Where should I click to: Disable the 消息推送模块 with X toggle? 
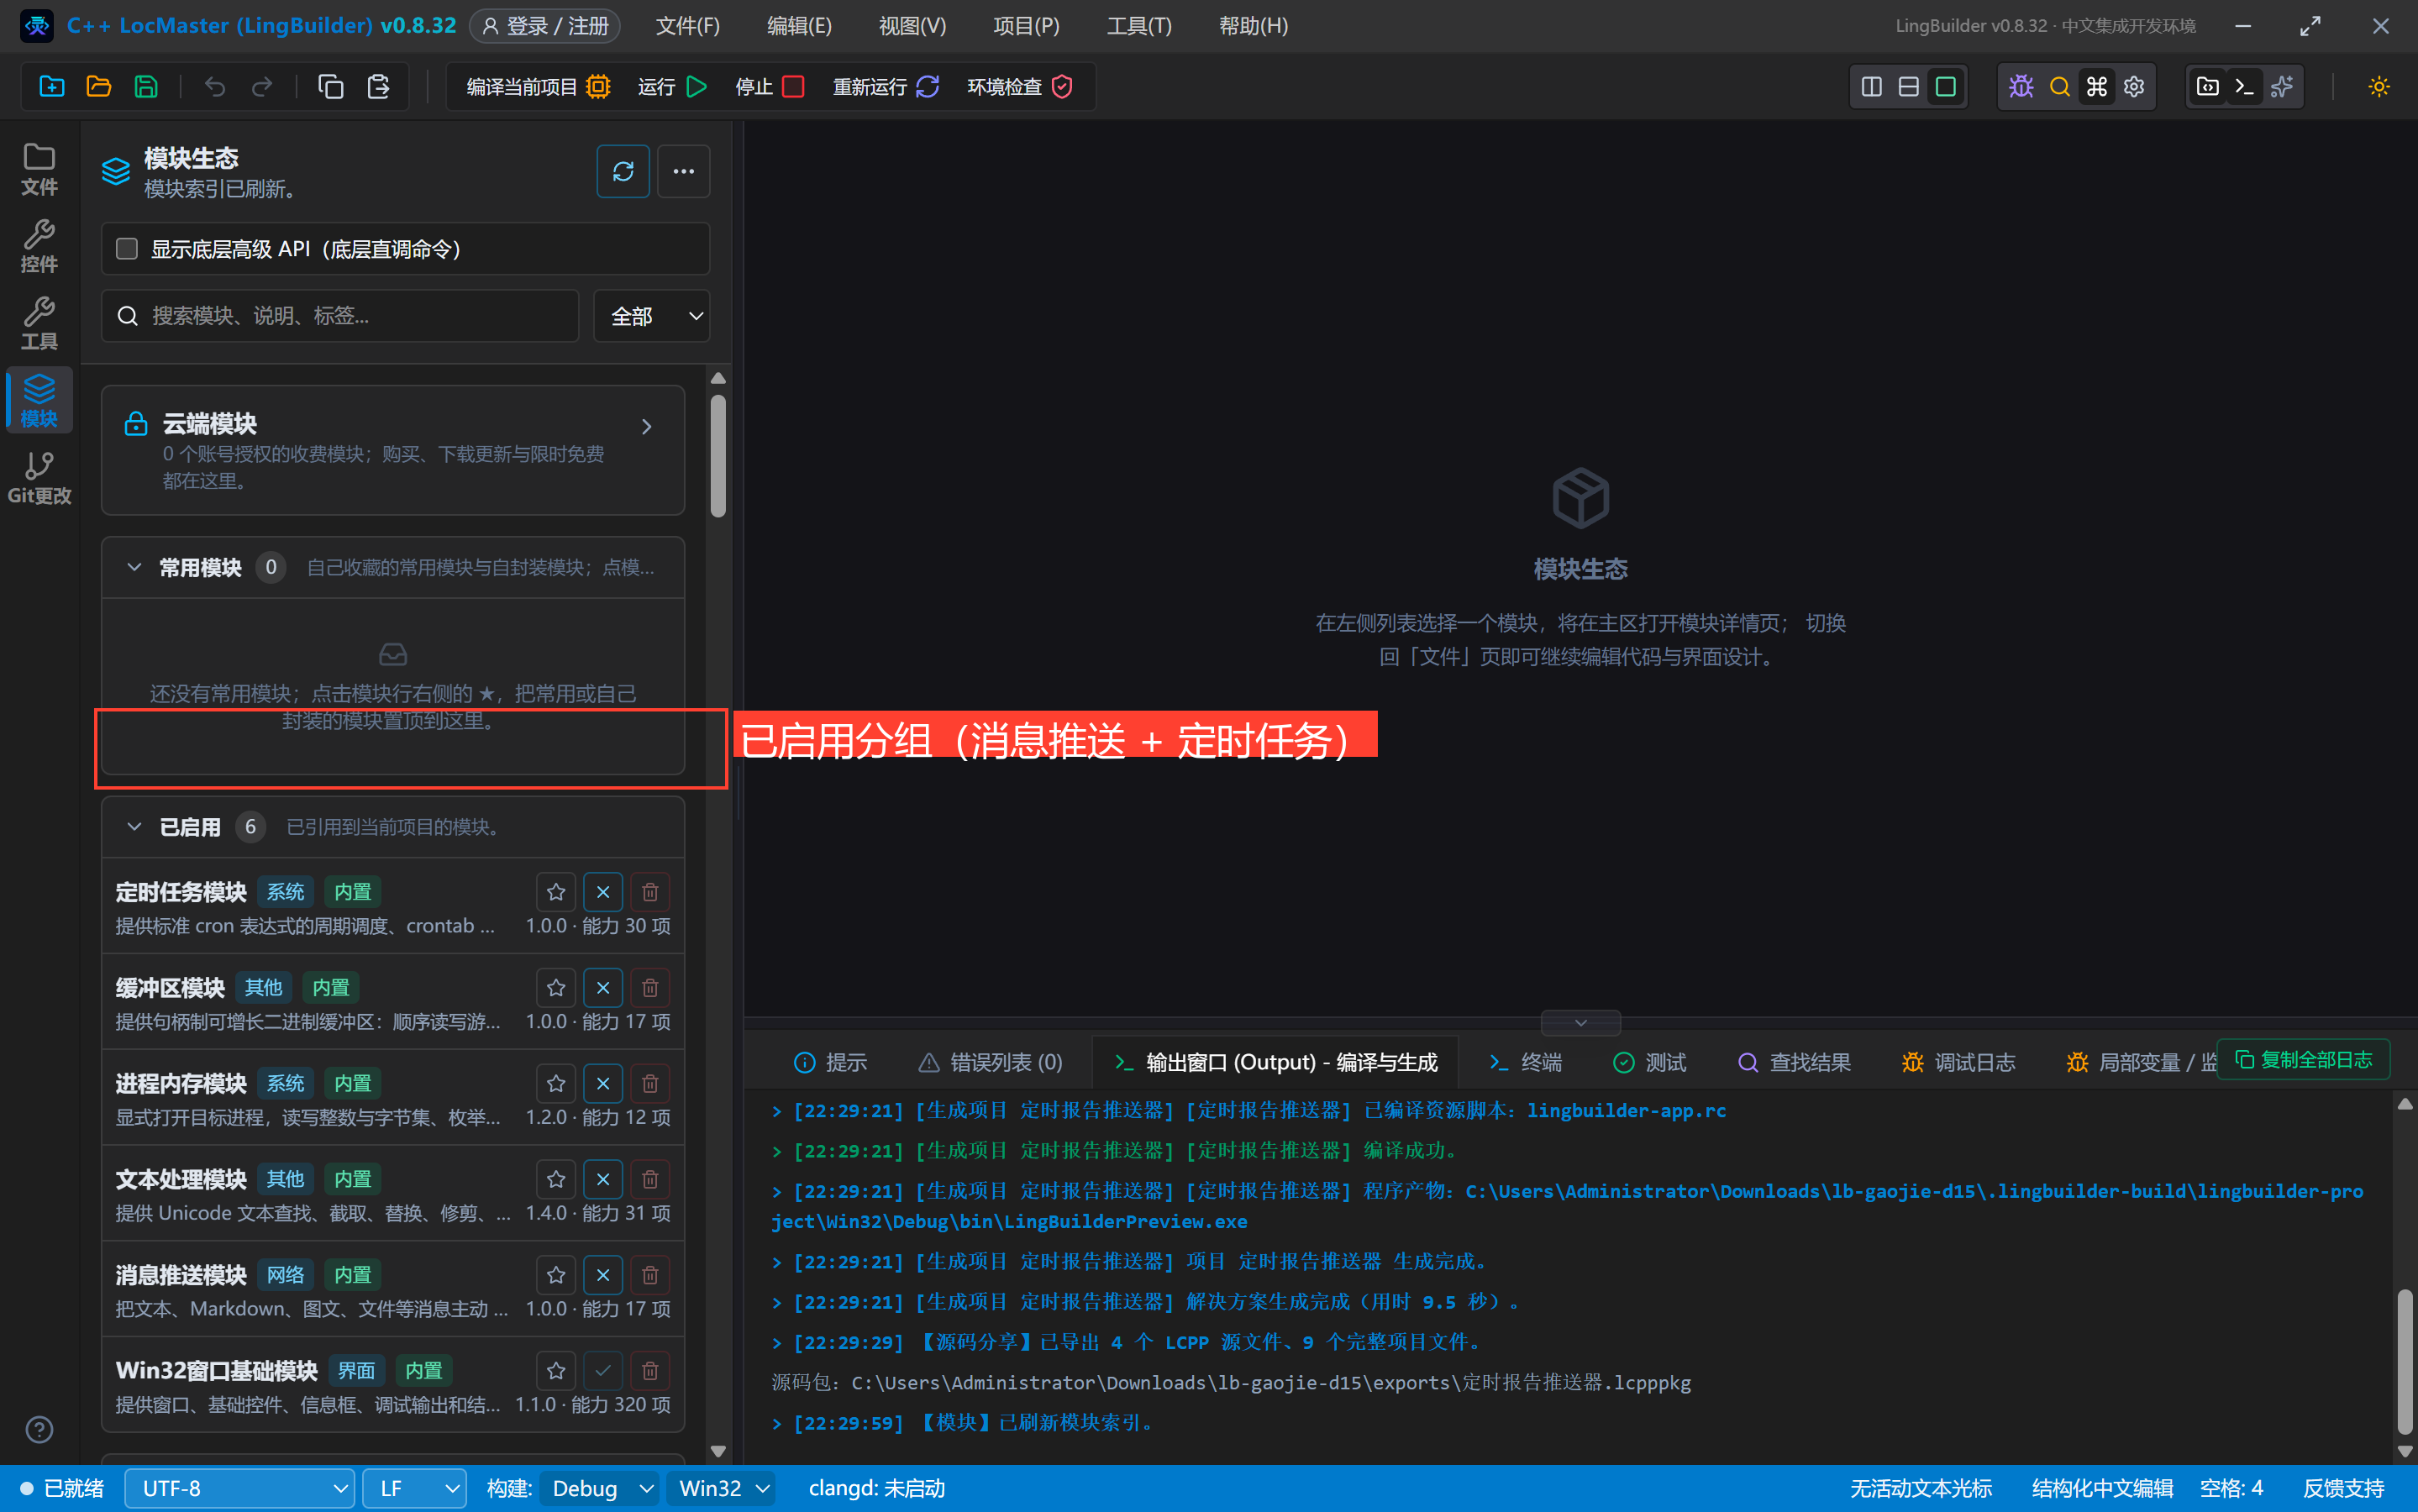603,1275
